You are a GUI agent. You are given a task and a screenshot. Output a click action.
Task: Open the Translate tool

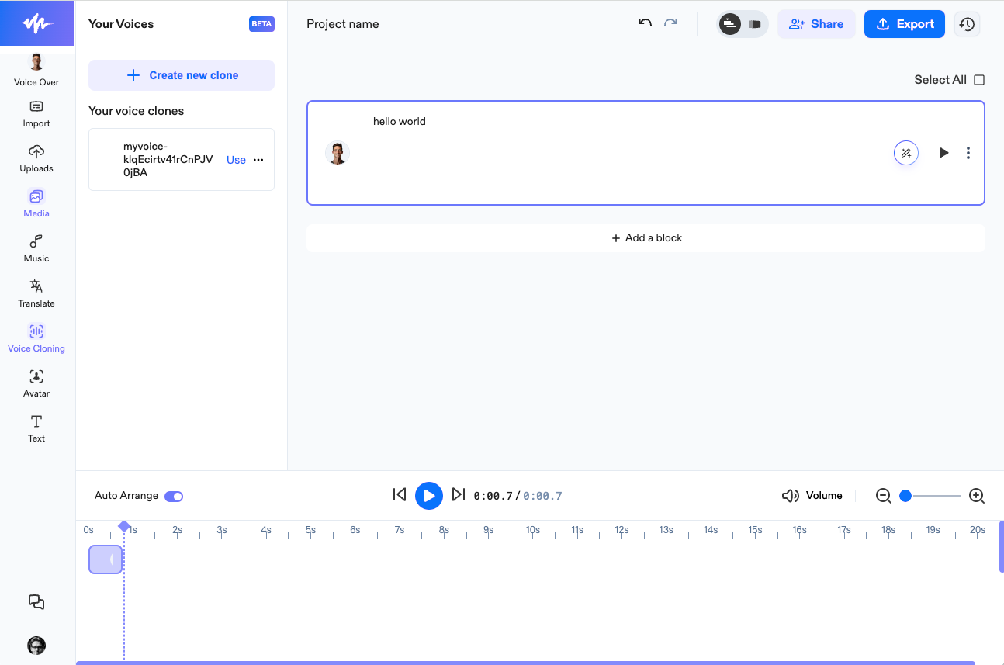pyautogui.click(x=36, y=293)
